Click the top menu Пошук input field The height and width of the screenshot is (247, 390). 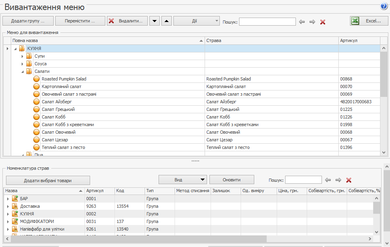coord(267,22)
